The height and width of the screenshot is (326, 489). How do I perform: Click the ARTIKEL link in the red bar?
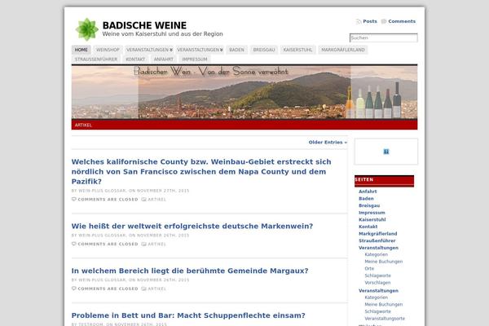(x=83, y=125)
